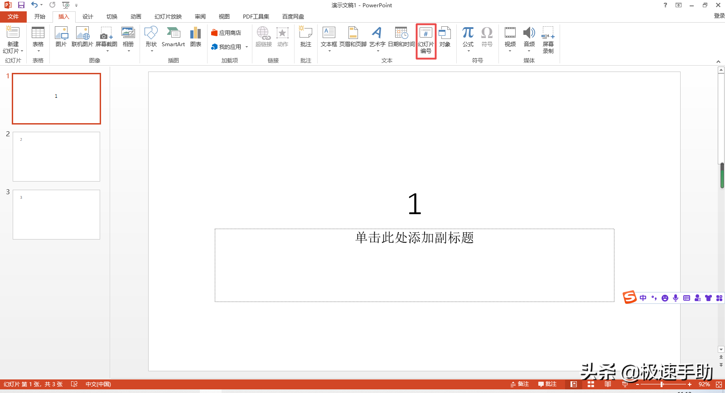This screenshot has width=725, height=393.
Task: Zoom out with the minus button
Action: (637, 384)
